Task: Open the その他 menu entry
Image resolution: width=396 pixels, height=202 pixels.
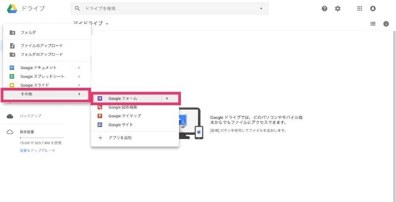Action: [x=46, y=95]
